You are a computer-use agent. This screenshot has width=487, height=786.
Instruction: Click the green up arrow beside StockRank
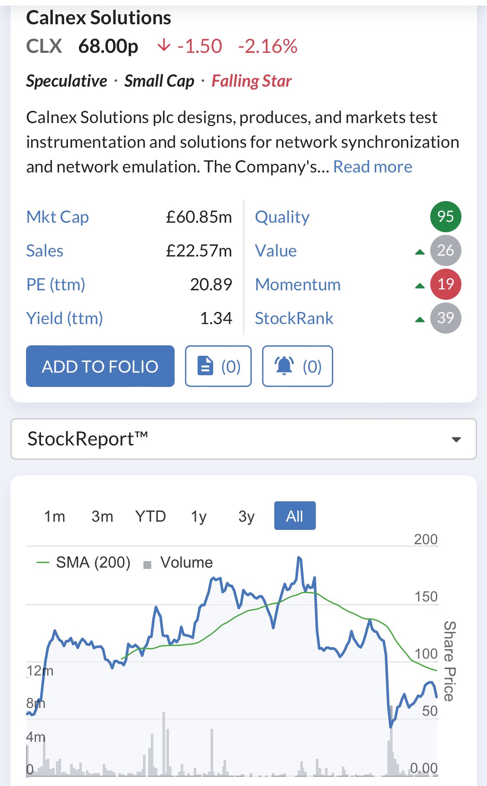[419, 320]
